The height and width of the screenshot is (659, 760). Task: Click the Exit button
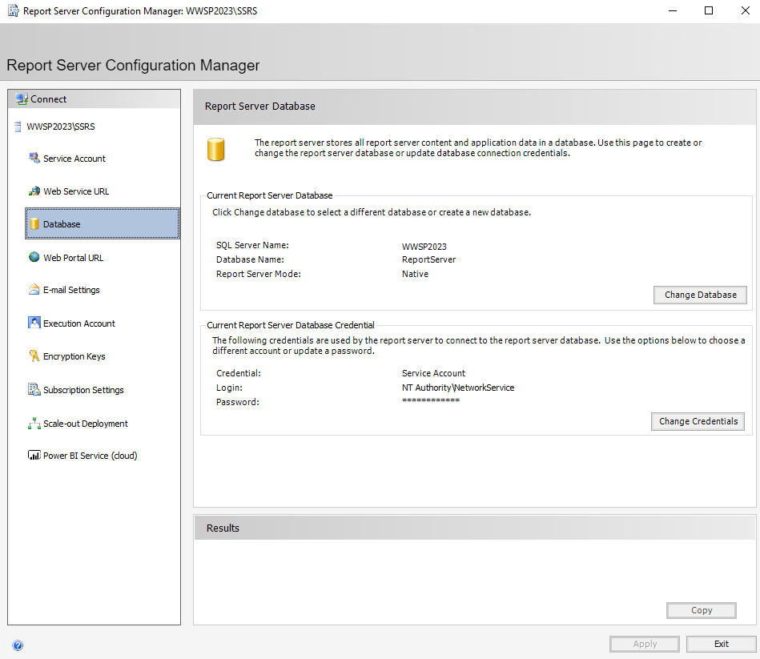coord(722,644)
